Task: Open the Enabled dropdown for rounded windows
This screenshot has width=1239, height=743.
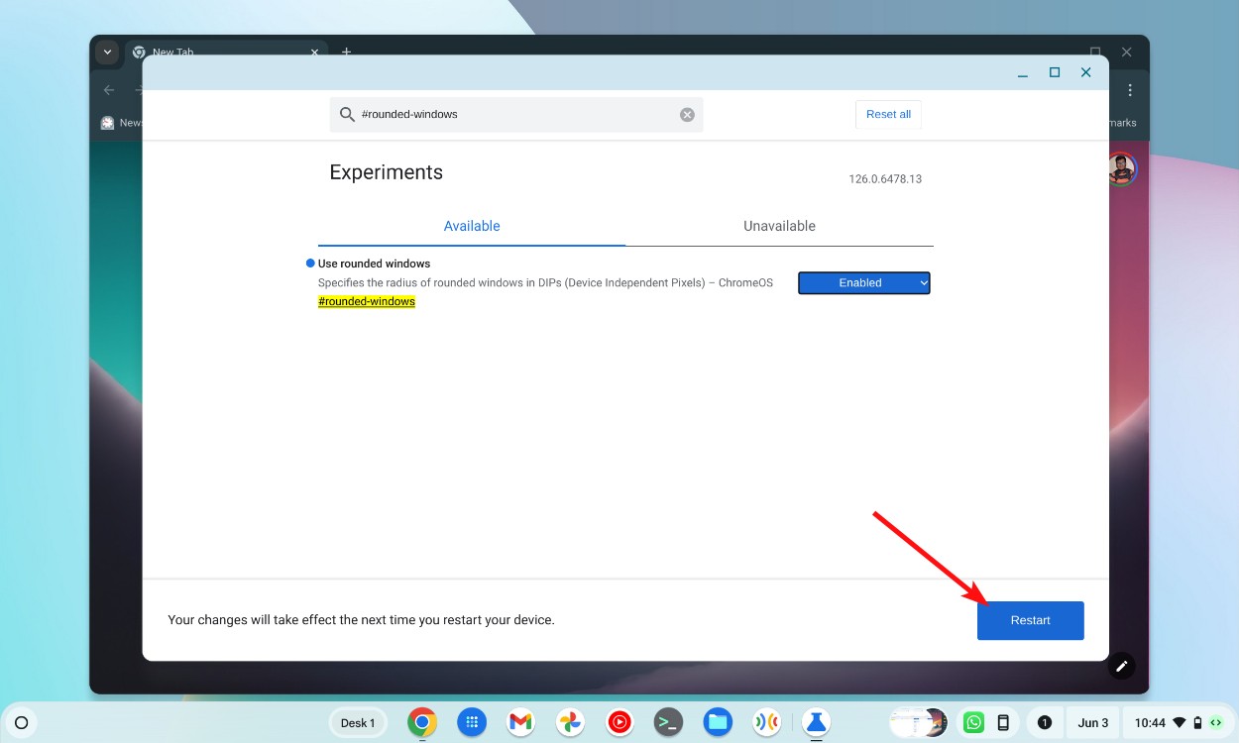Action: (863, 282)
